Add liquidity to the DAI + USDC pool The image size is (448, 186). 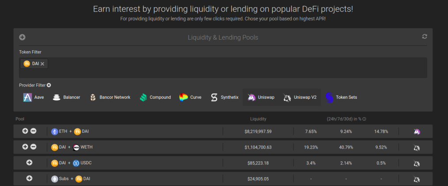pyautogui.click(x=29, y=163)
